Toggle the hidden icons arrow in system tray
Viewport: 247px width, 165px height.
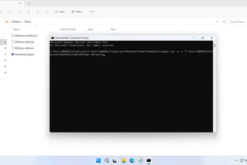236,160
